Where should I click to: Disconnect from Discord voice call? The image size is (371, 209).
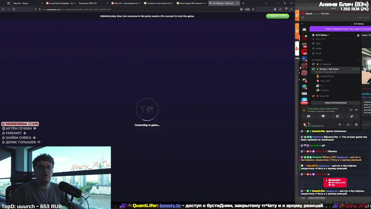coord(356,110)
